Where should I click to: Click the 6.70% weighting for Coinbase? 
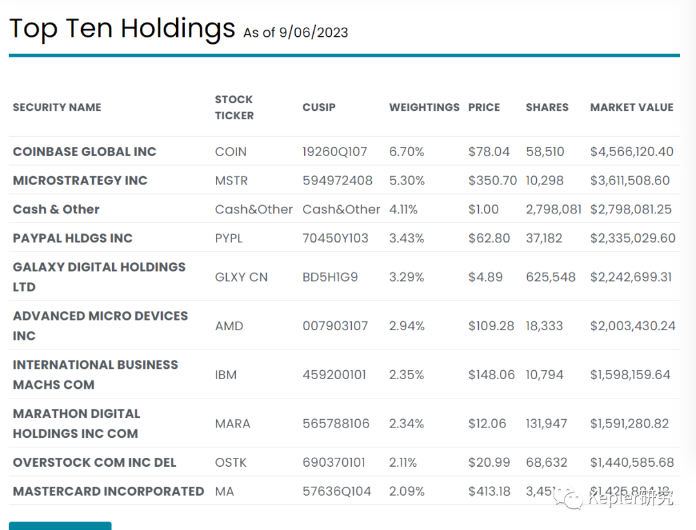point(407,152)
